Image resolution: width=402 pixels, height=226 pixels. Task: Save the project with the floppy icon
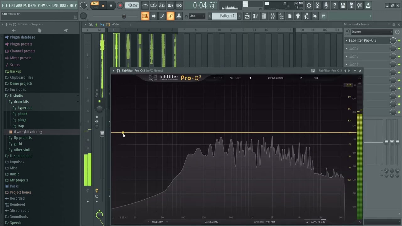coord(343,5)
